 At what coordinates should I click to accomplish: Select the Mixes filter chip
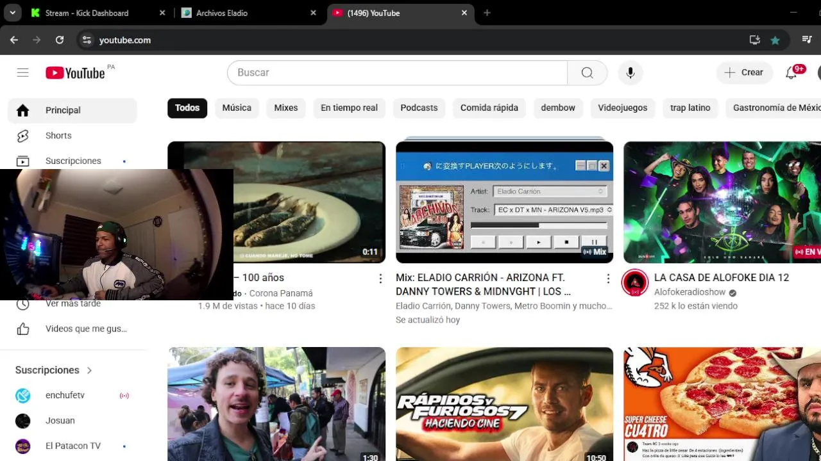point(286,108)
